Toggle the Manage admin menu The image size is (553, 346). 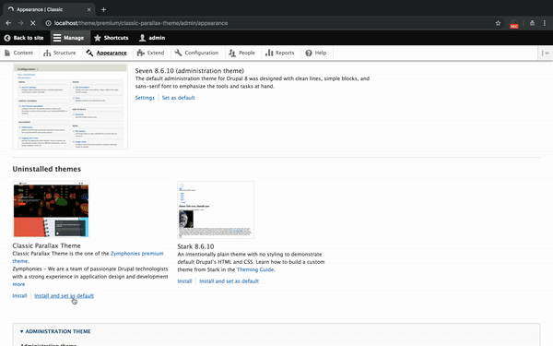[x=69, y=38]
